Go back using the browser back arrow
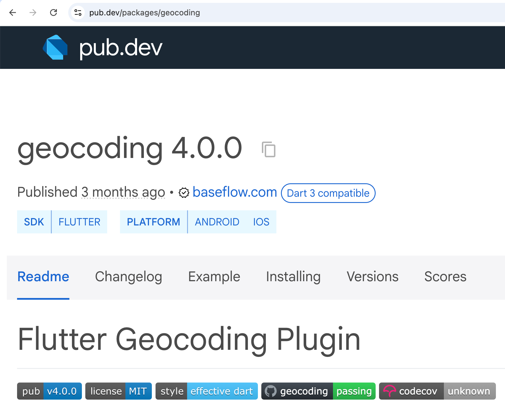Image resolution: width=505 pixels, height=411 pixels. tap(13, 13)
